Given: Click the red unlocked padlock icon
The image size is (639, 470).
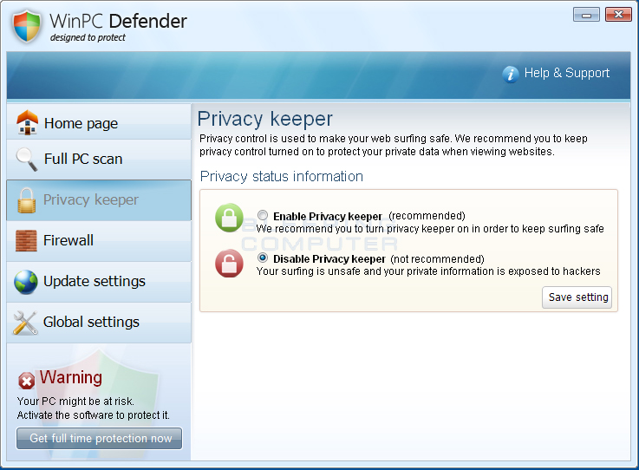Looking at the screenshot, I should pos(229,264).
